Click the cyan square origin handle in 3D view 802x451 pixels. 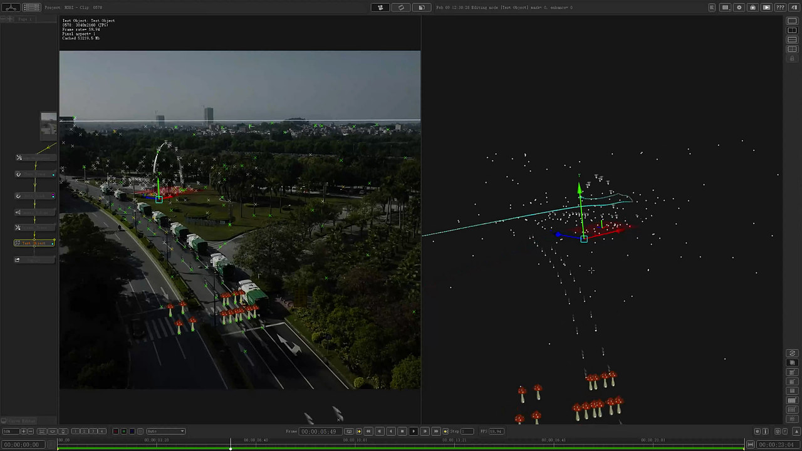[x=584, y=239]
